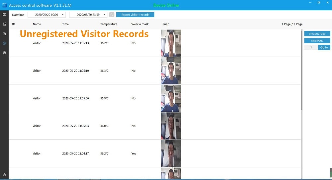Click the ID column header

[14, 24]
